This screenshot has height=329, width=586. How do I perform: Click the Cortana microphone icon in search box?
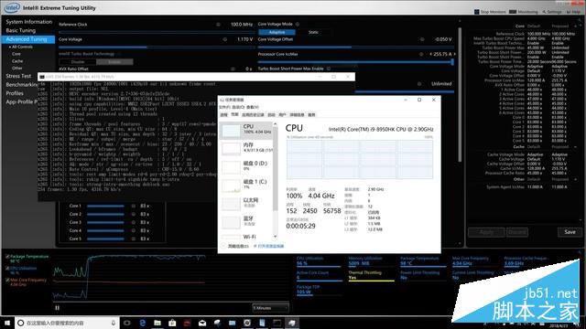pos(114,323)
